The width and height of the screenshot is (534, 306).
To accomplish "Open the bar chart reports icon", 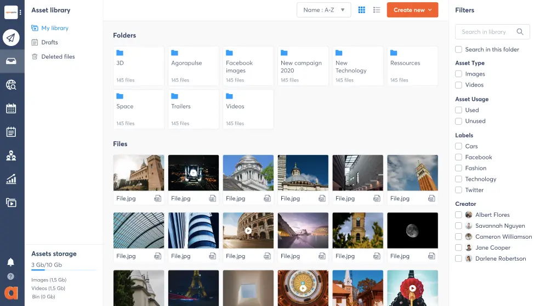I will [11, 179].
